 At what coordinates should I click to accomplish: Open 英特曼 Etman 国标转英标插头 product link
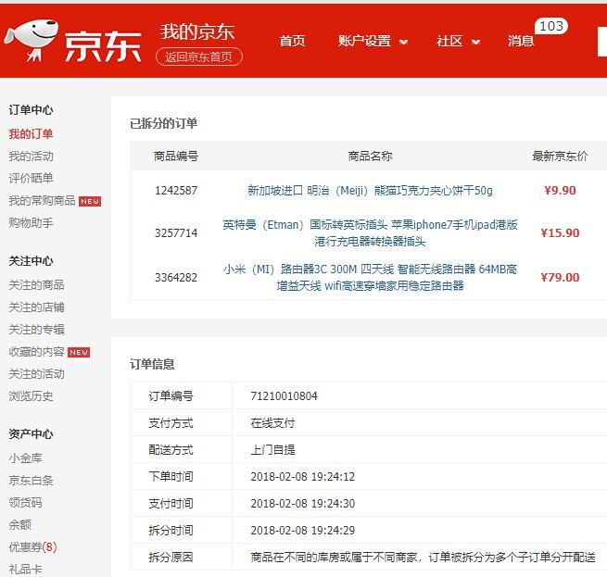click(370, 233)
